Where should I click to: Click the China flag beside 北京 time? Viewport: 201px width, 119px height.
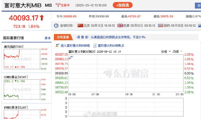coord(80,26)
